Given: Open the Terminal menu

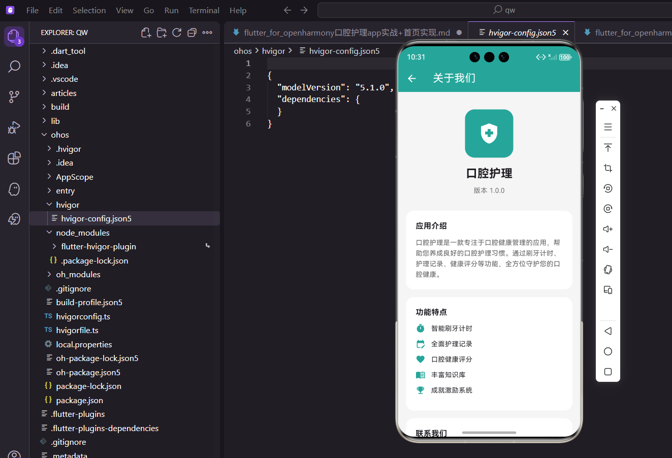Looking at the screenshot, I should point(204,10).
